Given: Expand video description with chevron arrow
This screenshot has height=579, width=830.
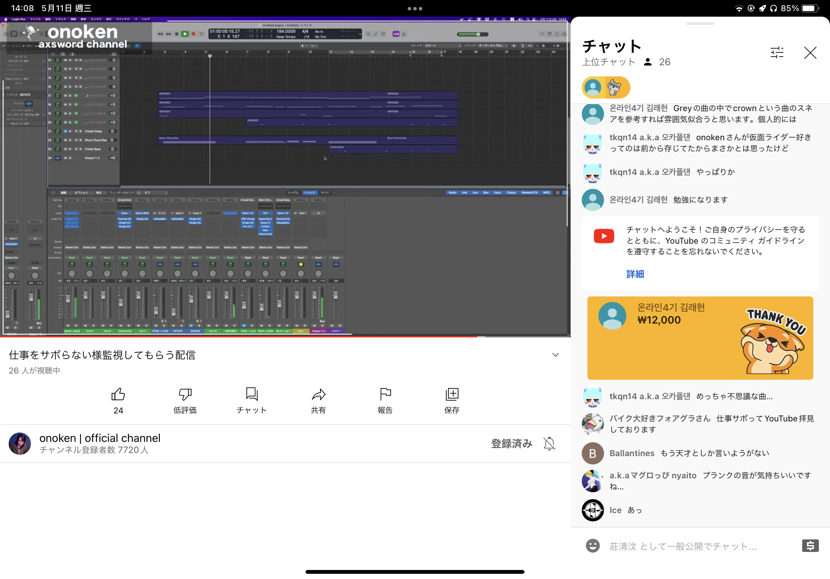Looking at the screenshot, I should click(555, 355).
